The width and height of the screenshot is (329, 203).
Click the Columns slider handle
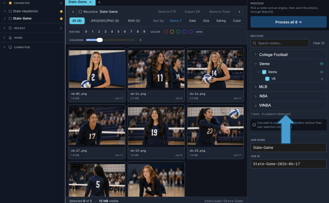click(x=100, y=40)
